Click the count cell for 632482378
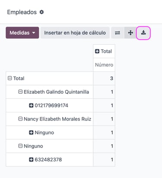The height and width of the screenshot is (178, 162). [x=104, y=160]
